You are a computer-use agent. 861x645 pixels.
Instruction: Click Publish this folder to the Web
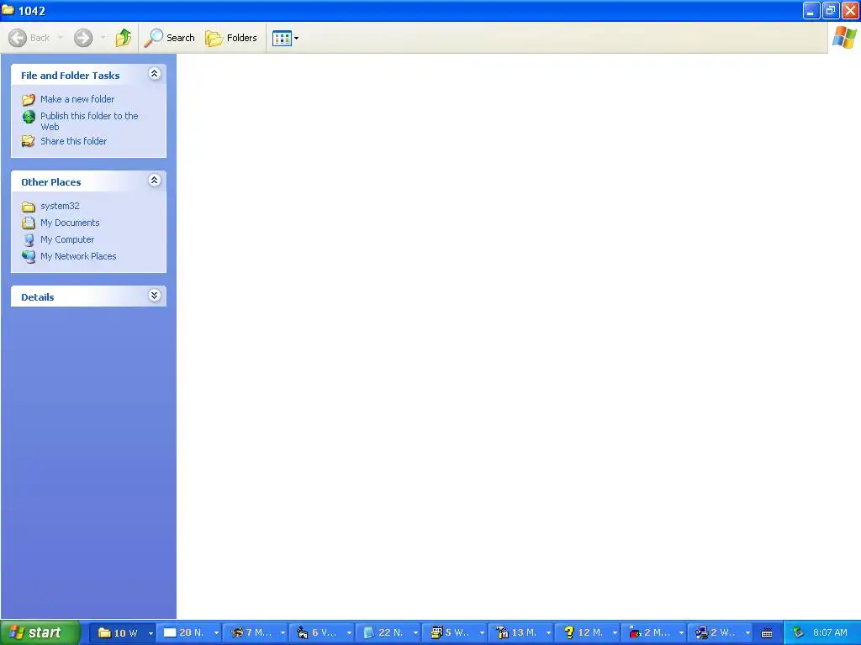pos(89,121)
